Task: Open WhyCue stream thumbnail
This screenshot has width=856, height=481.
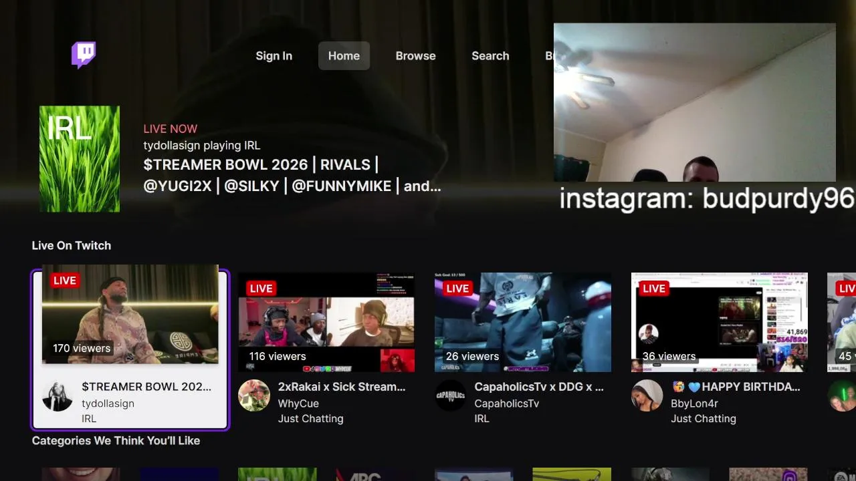Action: pos(326,322)
